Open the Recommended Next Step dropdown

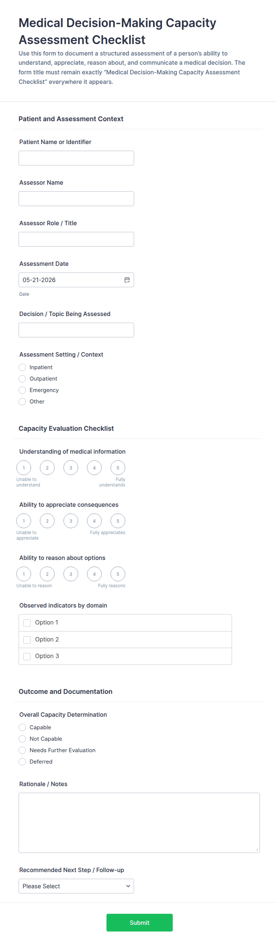[x=76, y=886]
